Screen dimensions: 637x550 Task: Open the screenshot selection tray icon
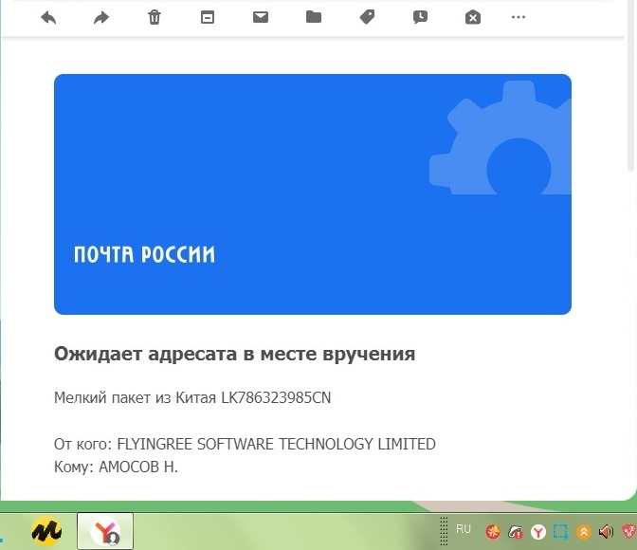point(561,532)
